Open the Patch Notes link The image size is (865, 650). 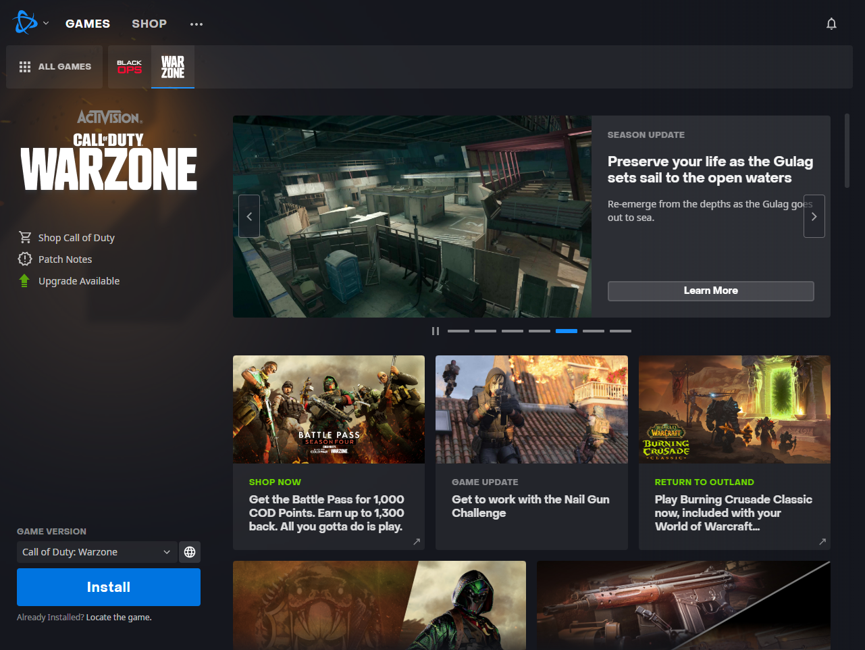(65, 259)
